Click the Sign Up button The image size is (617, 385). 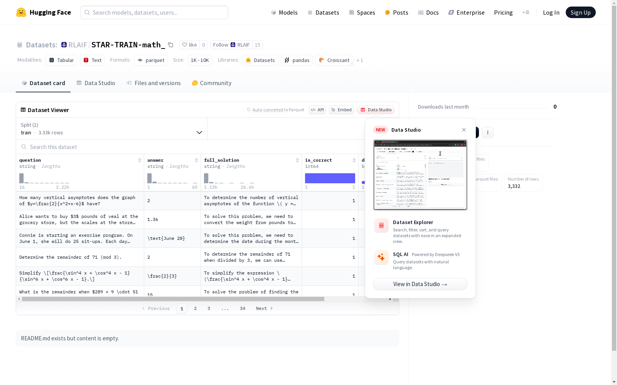point(580,12)
